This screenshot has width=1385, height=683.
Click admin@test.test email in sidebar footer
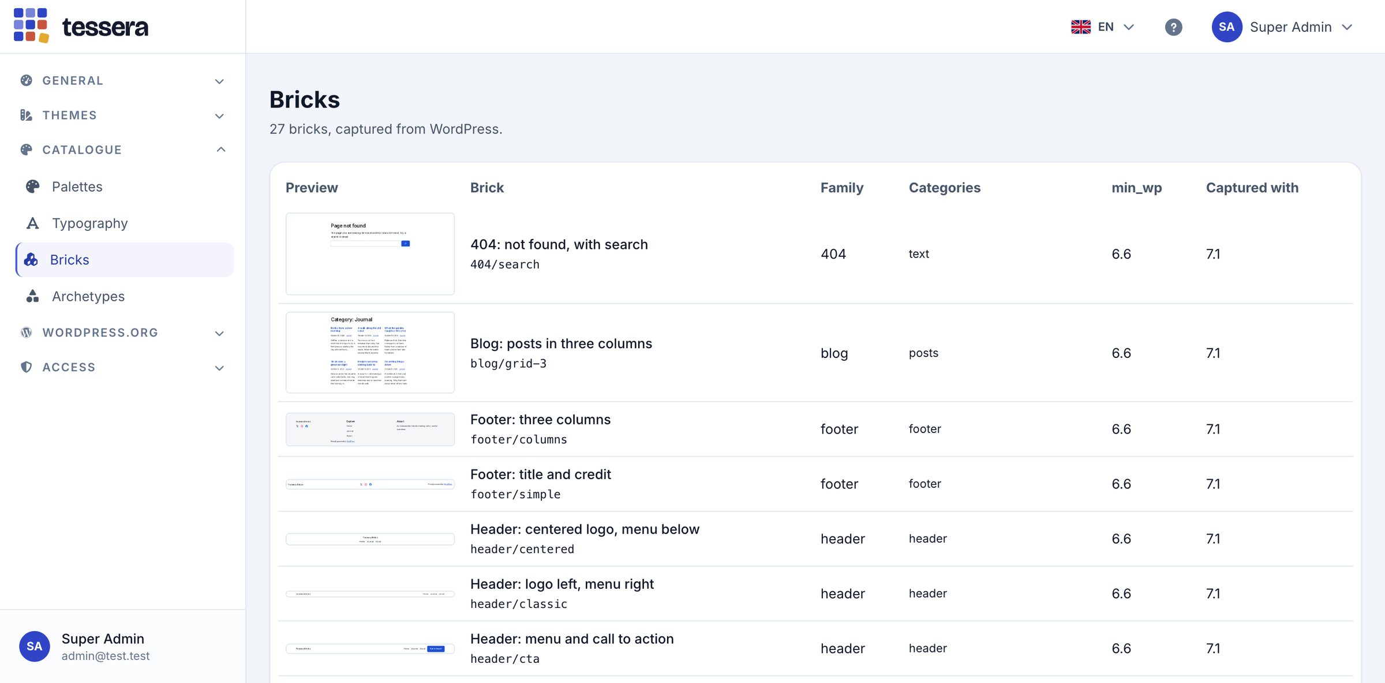click(x=106, y=656)
